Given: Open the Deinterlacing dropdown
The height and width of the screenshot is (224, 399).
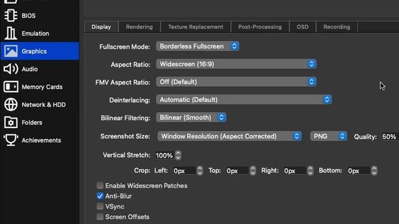Looking at the screenshot, I should [x=244, y=100].
